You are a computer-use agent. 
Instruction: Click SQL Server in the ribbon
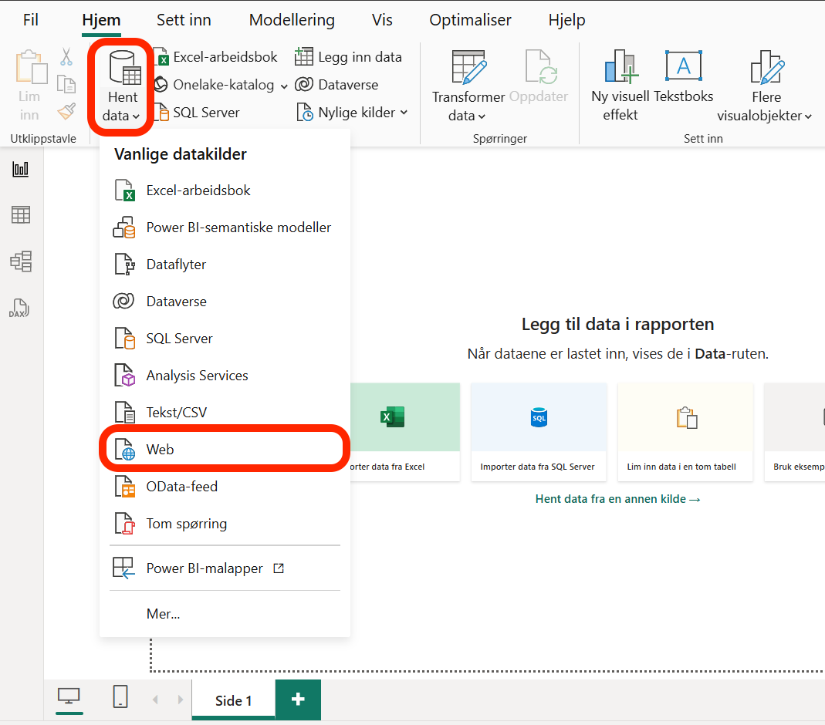[x=197, y=113]
